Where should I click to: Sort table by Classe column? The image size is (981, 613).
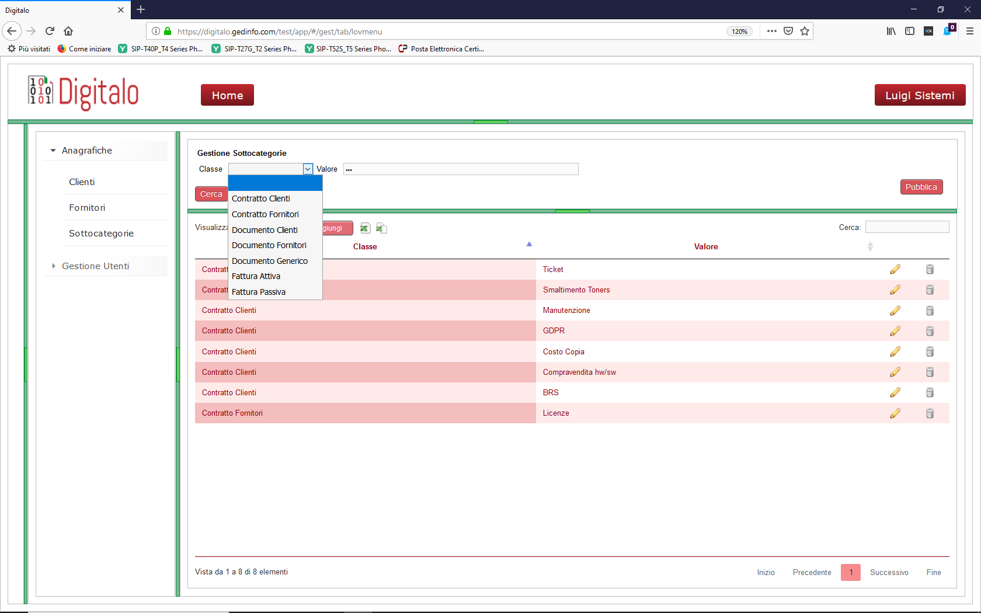coord(365,247)
